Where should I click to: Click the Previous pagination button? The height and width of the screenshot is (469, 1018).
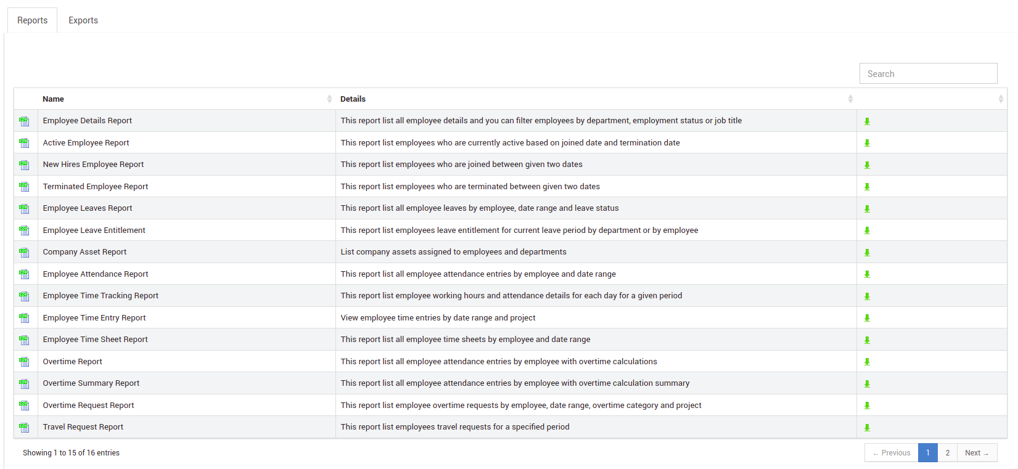tap(892, 453)
